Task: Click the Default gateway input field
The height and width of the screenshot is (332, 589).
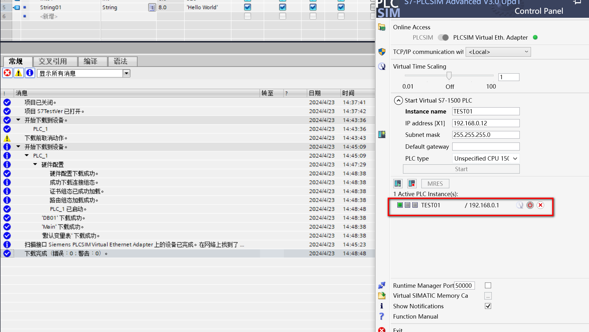Action: click(486, 147)
